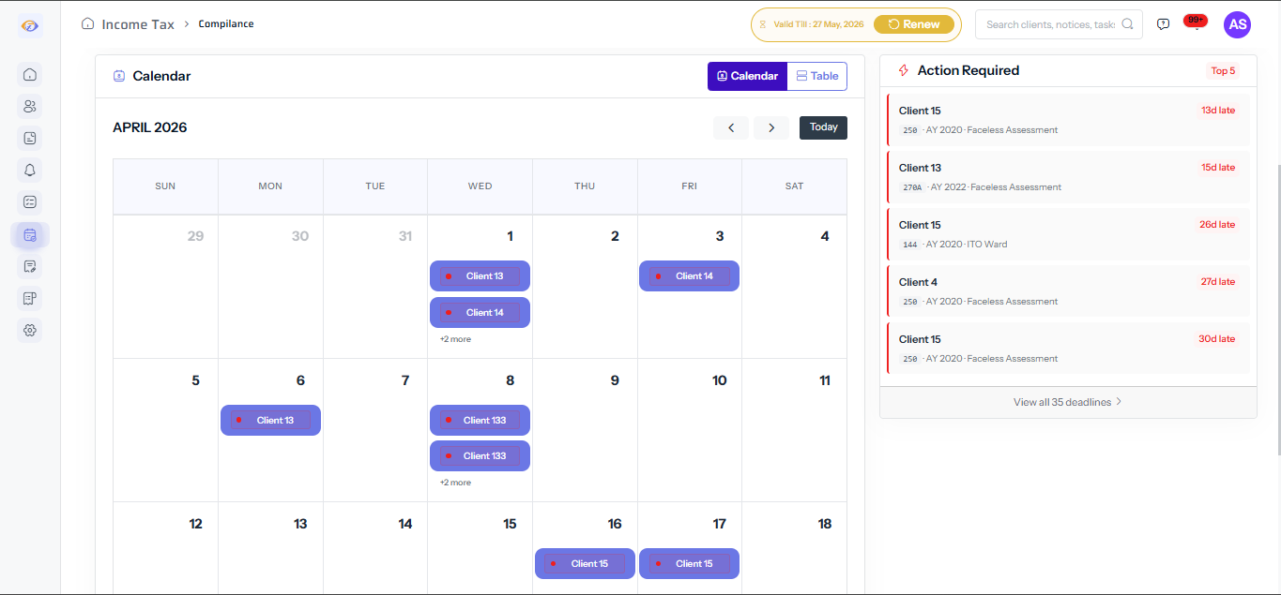The image size is (1281, 595).
Task: Click the SAT column header
Action: pos(794,186)
